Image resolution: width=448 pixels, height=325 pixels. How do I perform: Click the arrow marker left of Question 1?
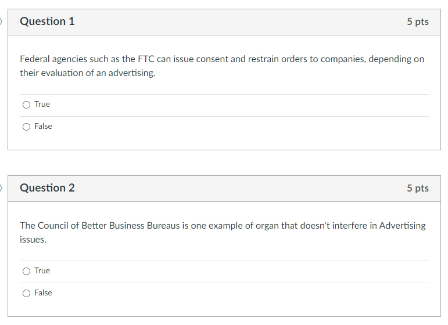point(2,21)
